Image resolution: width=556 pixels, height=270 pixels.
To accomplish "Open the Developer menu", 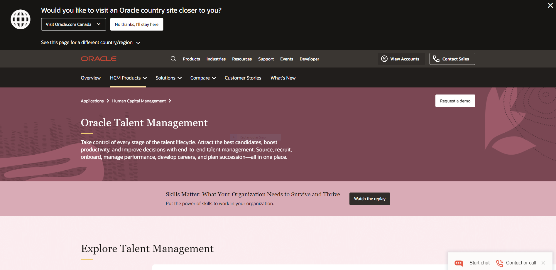I will (x=309, y=59).
